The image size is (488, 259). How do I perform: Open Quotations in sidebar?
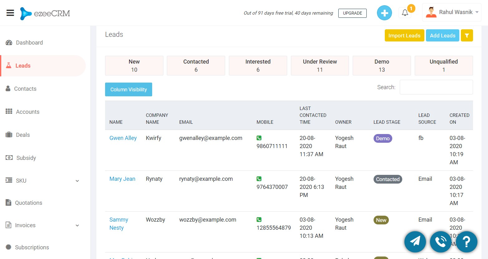[29, 203]
